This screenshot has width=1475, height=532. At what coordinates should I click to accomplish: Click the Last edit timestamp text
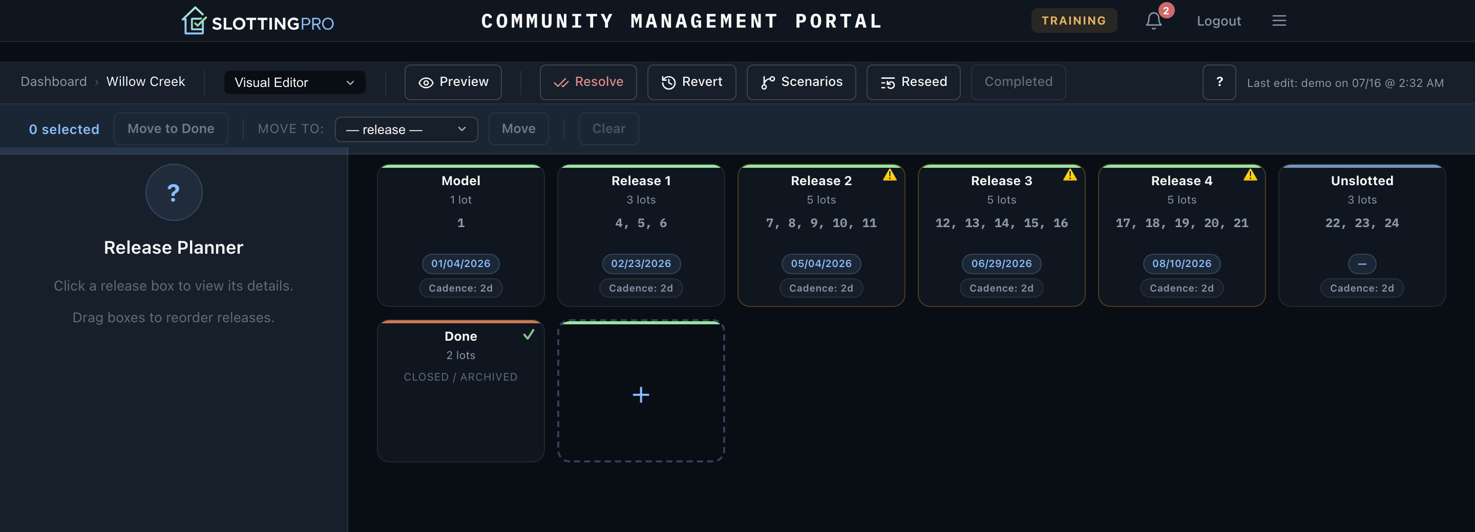(x=1345, y=83)
